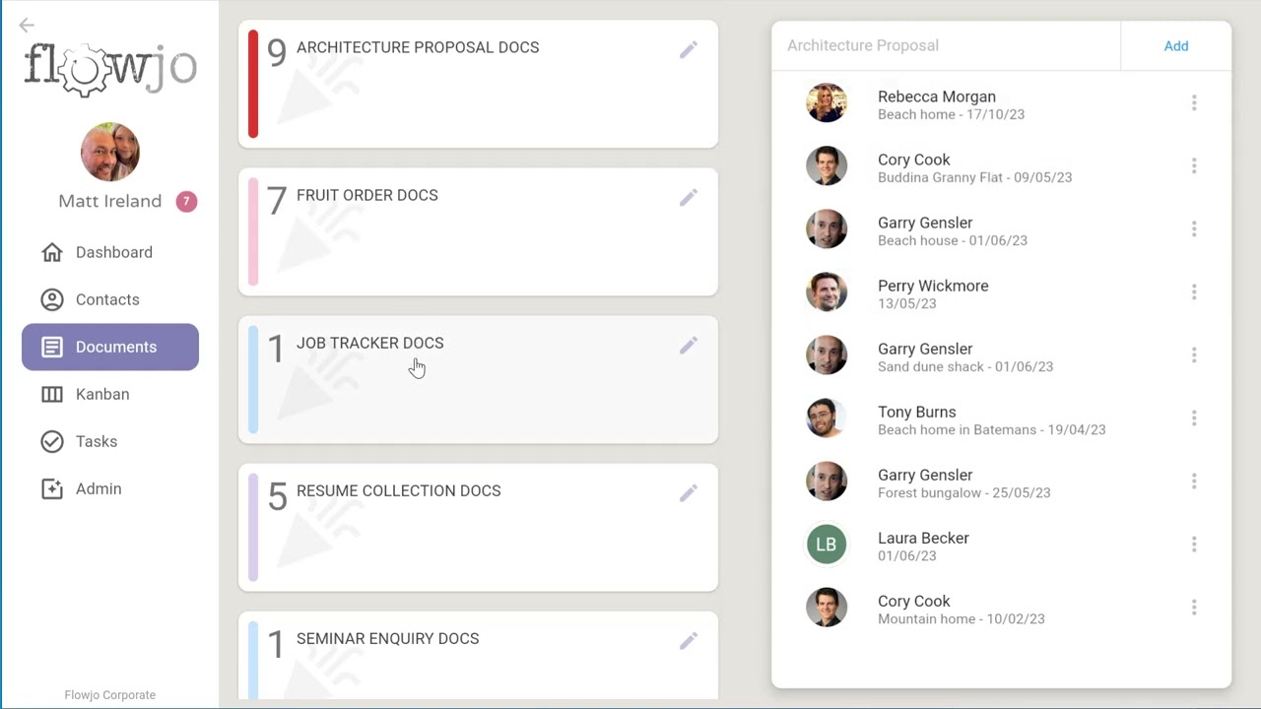Select the Architecture Proposal input field
This screenshot has width=1261, height=709.
point(946,45)
